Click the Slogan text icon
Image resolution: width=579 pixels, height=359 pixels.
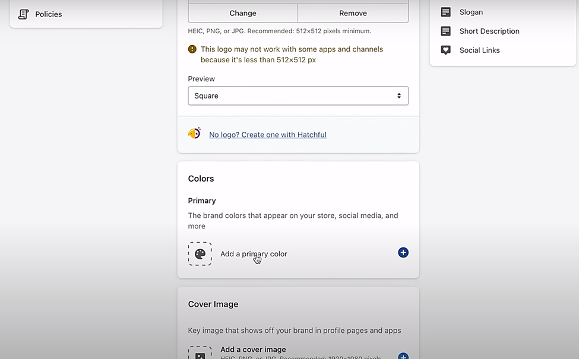pos(446,12)
